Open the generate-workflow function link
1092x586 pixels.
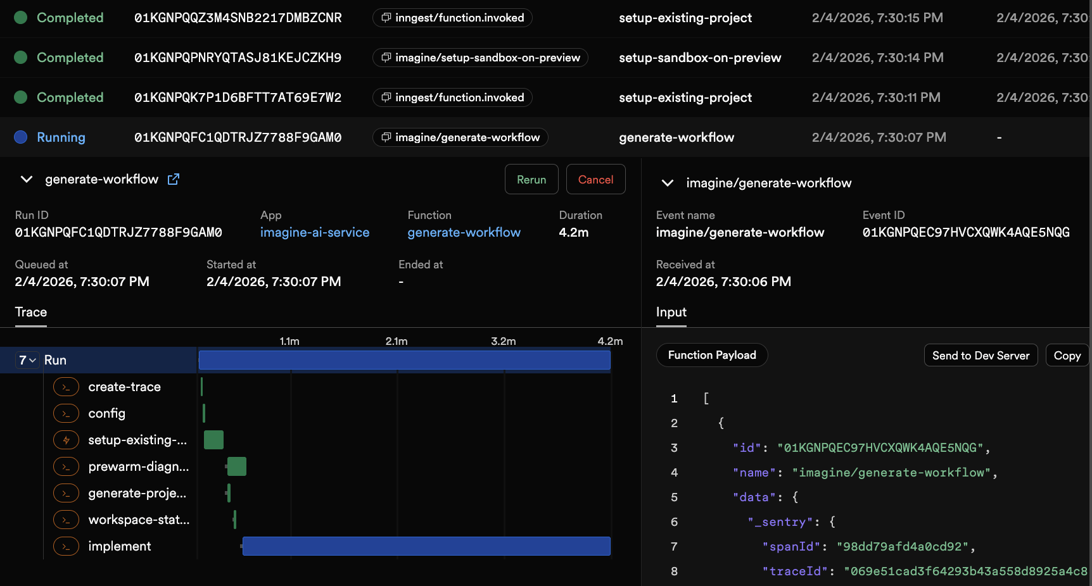(464, 232)
